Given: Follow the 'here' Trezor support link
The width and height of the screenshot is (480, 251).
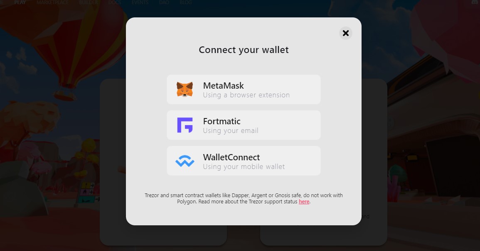Looking at the screenshot, I should (304, 202).
